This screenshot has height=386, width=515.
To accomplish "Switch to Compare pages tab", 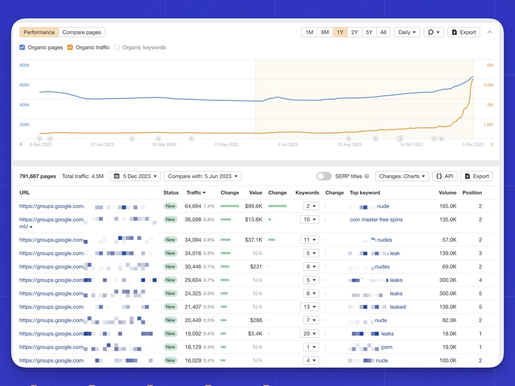I will 82,32.
